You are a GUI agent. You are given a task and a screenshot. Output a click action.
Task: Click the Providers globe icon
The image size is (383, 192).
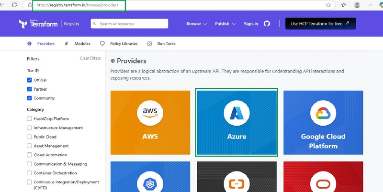coord(30,43)
